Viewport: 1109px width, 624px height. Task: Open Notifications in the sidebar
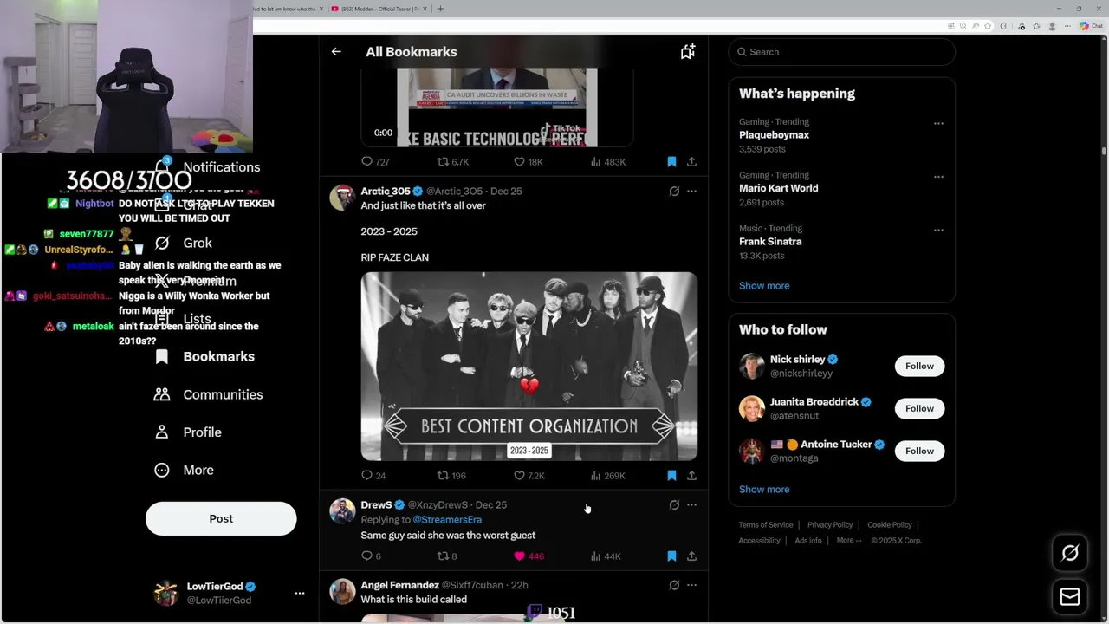click(x=208, y=166)
